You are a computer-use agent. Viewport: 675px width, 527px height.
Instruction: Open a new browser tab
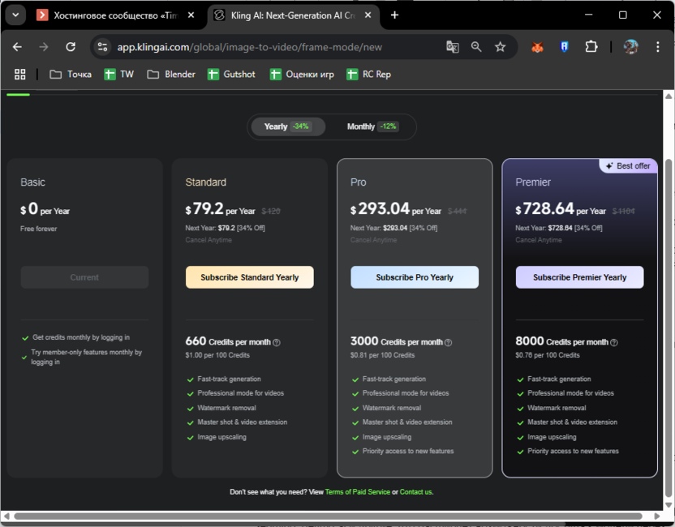[394, 15]
